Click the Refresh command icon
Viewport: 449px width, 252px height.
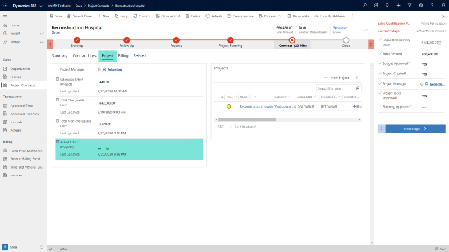click(x=207, y=16)
